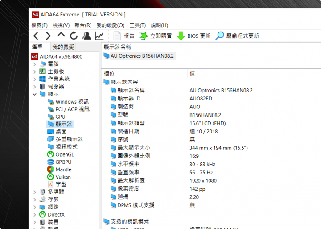Viewport: 321px width, 229px height.
Task: Click the 驅動程式更新 button label
Action: point(243,36)
